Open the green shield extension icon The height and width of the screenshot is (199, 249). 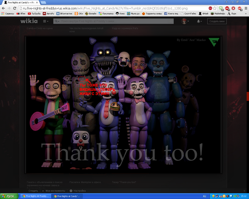[221, 8]
